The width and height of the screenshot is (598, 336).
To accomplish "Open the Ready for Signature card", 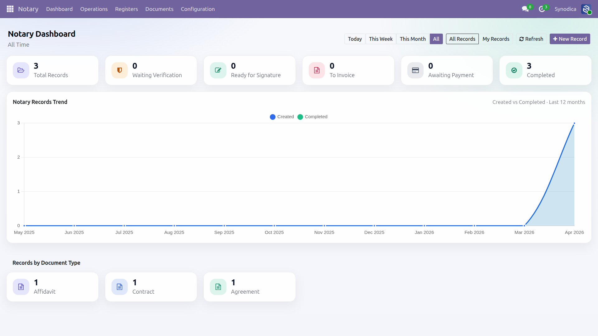I will point(249,70).
